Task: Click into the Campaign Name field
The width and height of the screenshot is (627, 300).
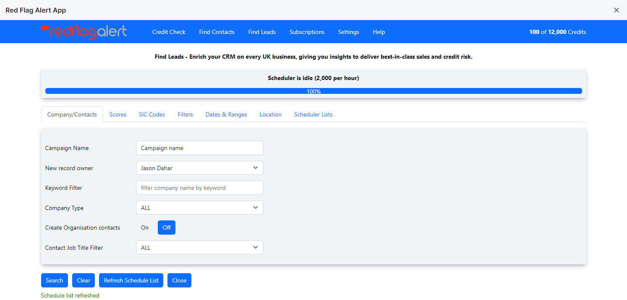Action: tap(200, 148)
